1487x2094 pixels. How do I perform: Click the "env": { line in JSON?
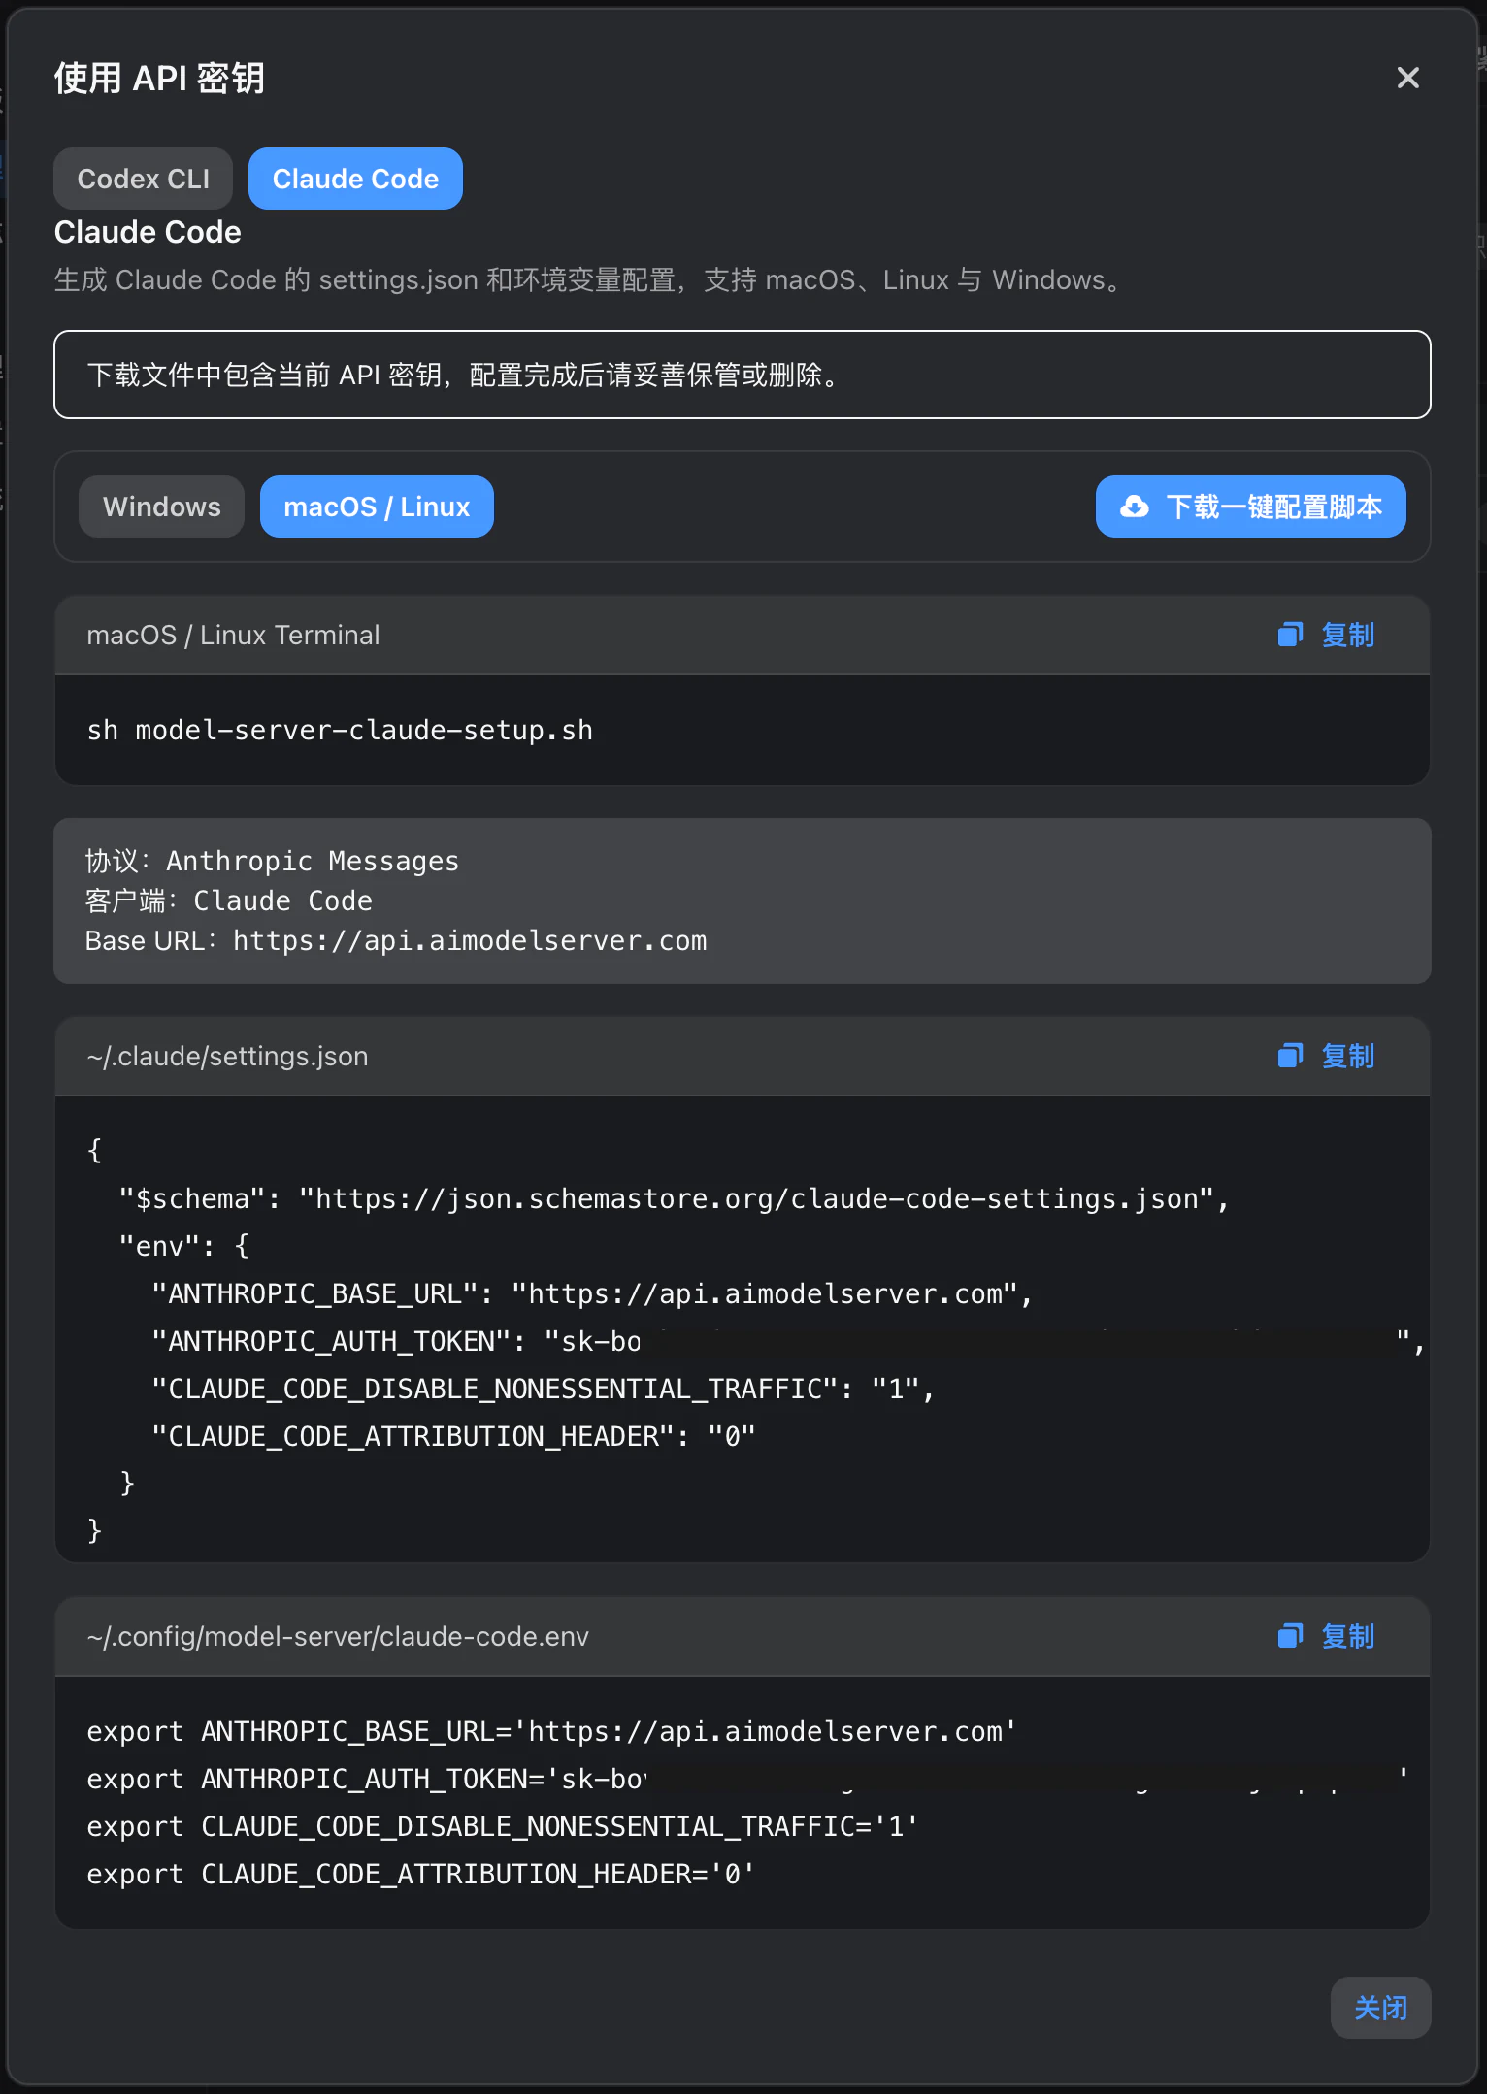pos(183,1246)
